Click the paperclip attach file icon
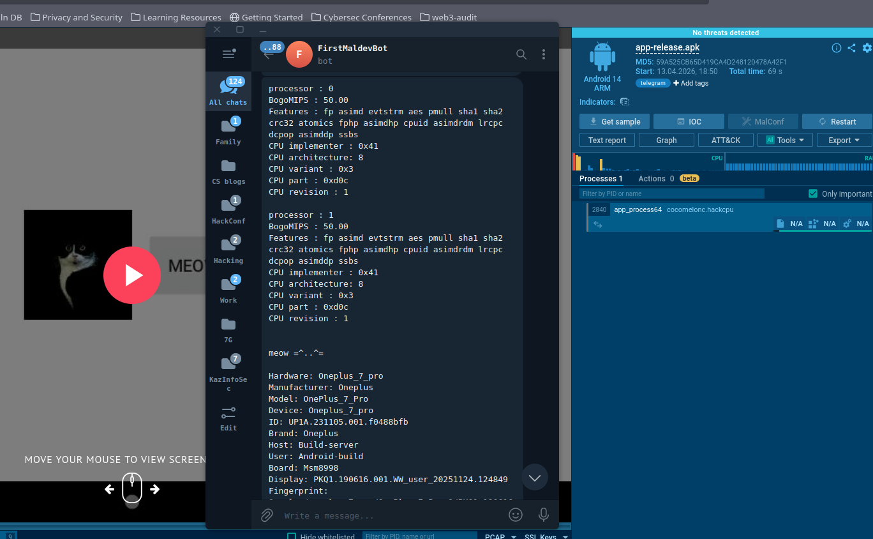 [267, 515]
